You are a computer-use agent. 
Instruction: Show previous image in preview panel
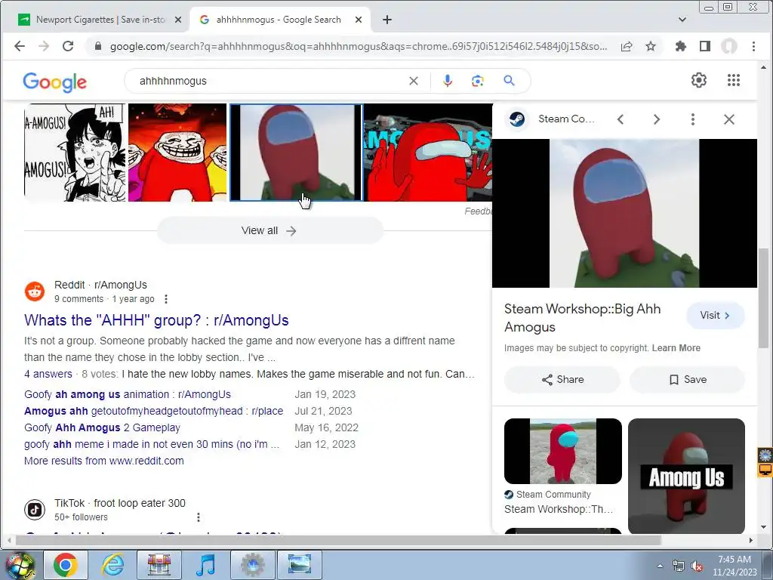pos(621,119)
